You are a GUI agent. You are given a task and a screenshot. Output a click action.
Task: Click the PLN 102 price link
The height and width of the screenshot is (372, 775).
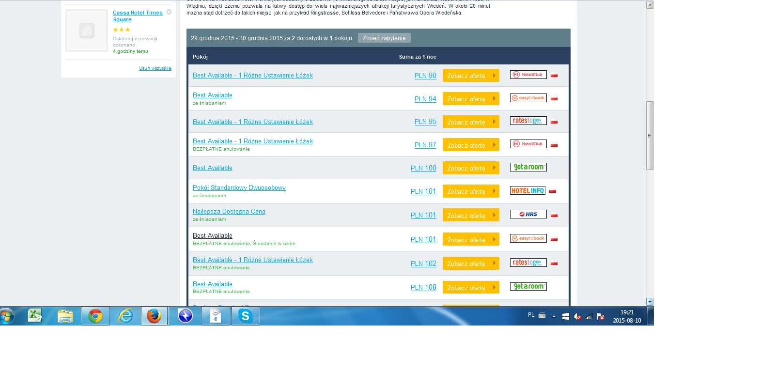pyautogui.click(x=423, y=263)
